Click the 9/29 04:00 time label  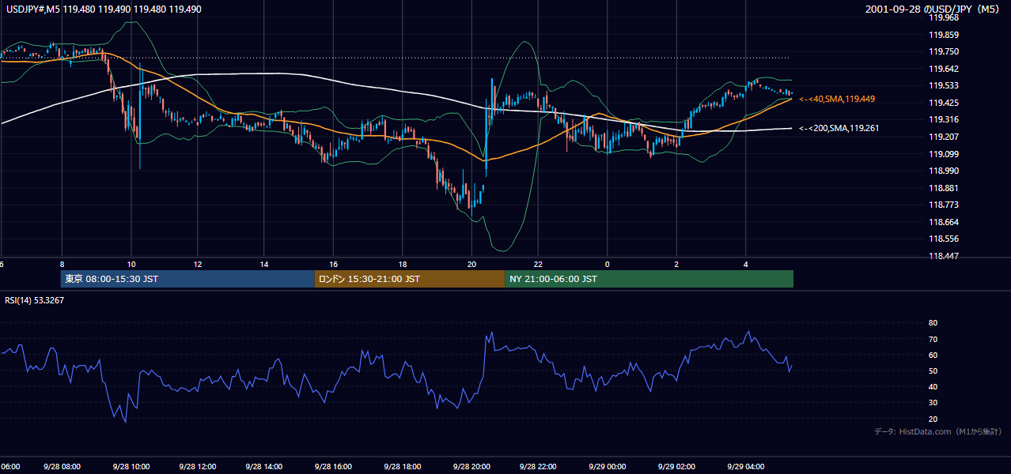pyautogui.click(x=744, y=467)
